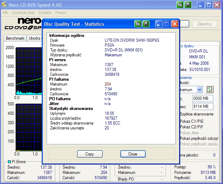Viewport: 223px width, 184px height.
Task: Click save floppy icon in Statistics dialog title bar
Action: tap(146, 24)
